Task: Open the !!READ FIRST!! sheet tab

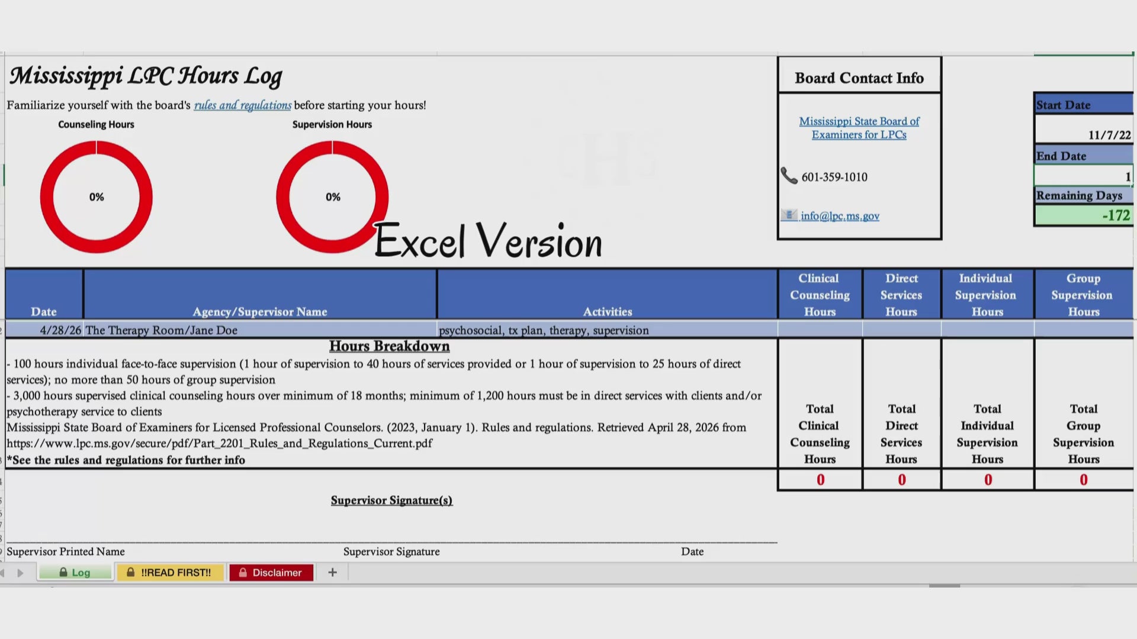Action: coord(170,572)
